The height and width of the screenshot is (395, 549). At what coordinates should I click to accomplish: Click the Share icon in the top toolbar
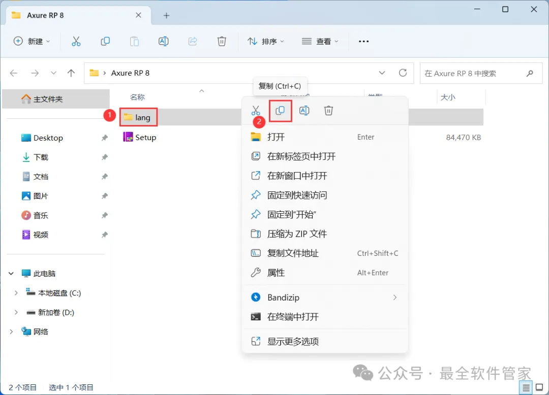point(193,41)
